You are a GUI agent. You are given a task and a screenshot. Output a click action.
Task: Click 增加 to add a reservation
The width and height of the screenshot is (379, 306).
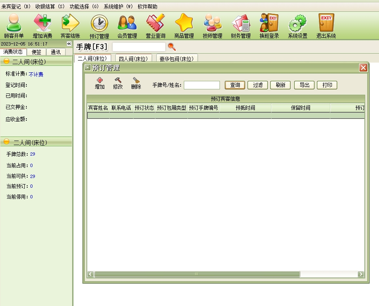(x=99, y=83)
